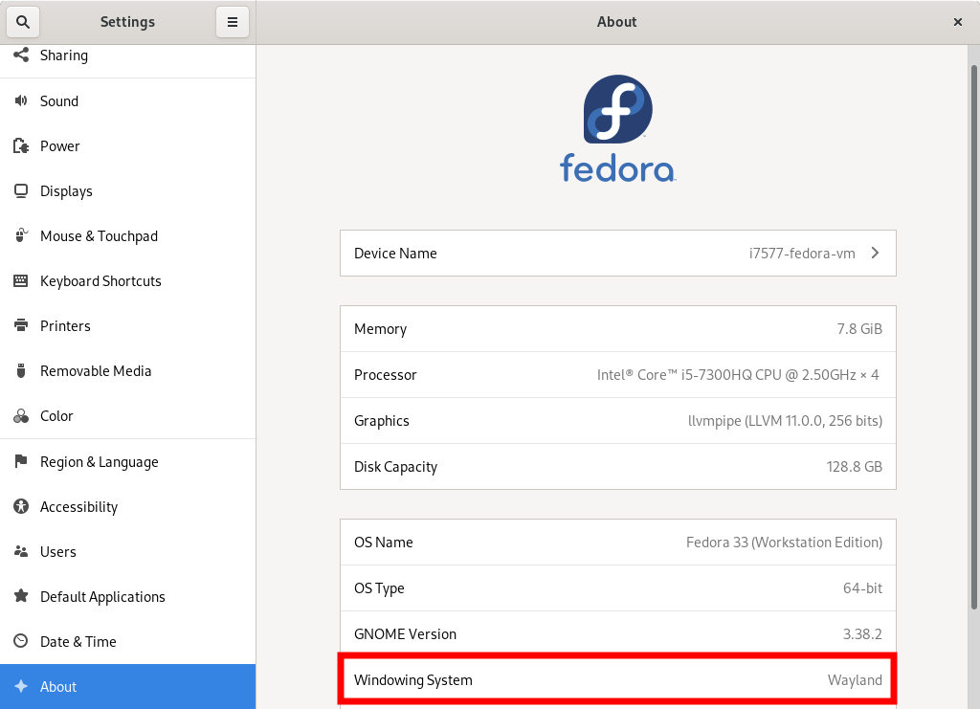Click the Displays monitor icon
980x709 pixels.
[x=21, y=190]
